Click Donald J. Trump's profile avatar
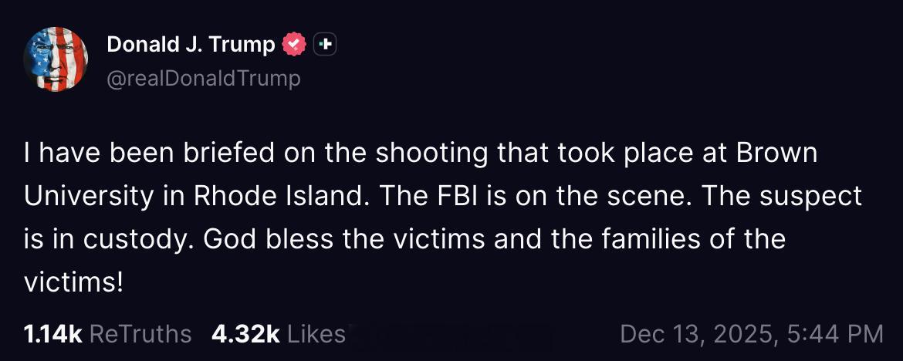 (x=56, y=59)
